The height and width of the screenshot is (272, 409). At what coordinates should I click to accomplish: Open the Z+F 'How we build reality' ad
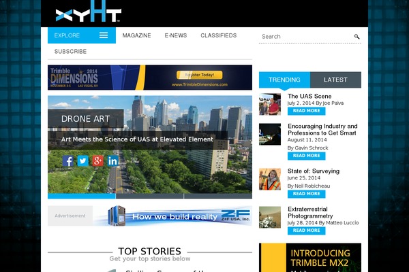pos(172,216)
